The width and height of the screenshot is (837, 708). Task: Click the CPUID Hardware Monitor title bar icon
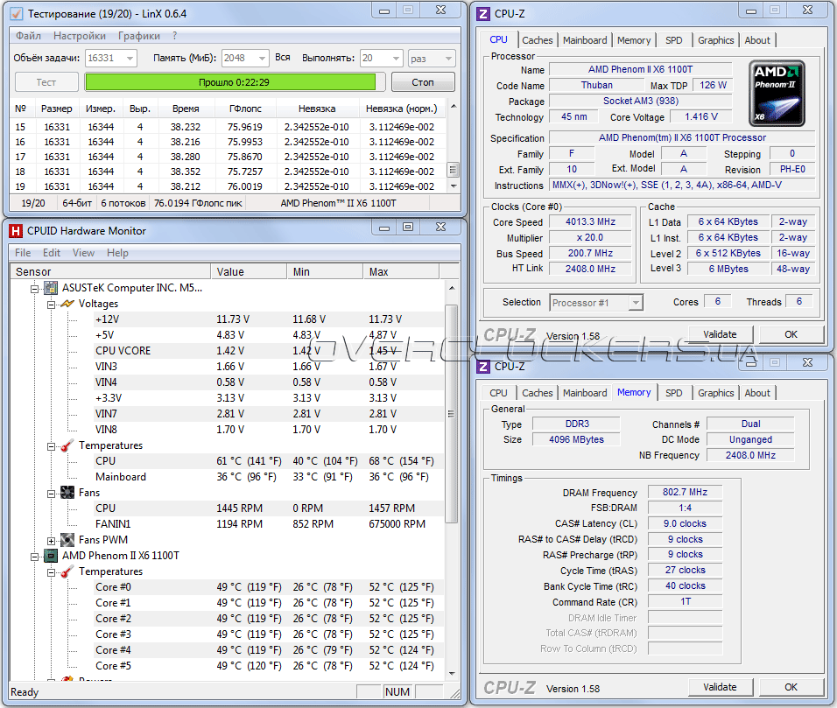click(x=16, y=231)
